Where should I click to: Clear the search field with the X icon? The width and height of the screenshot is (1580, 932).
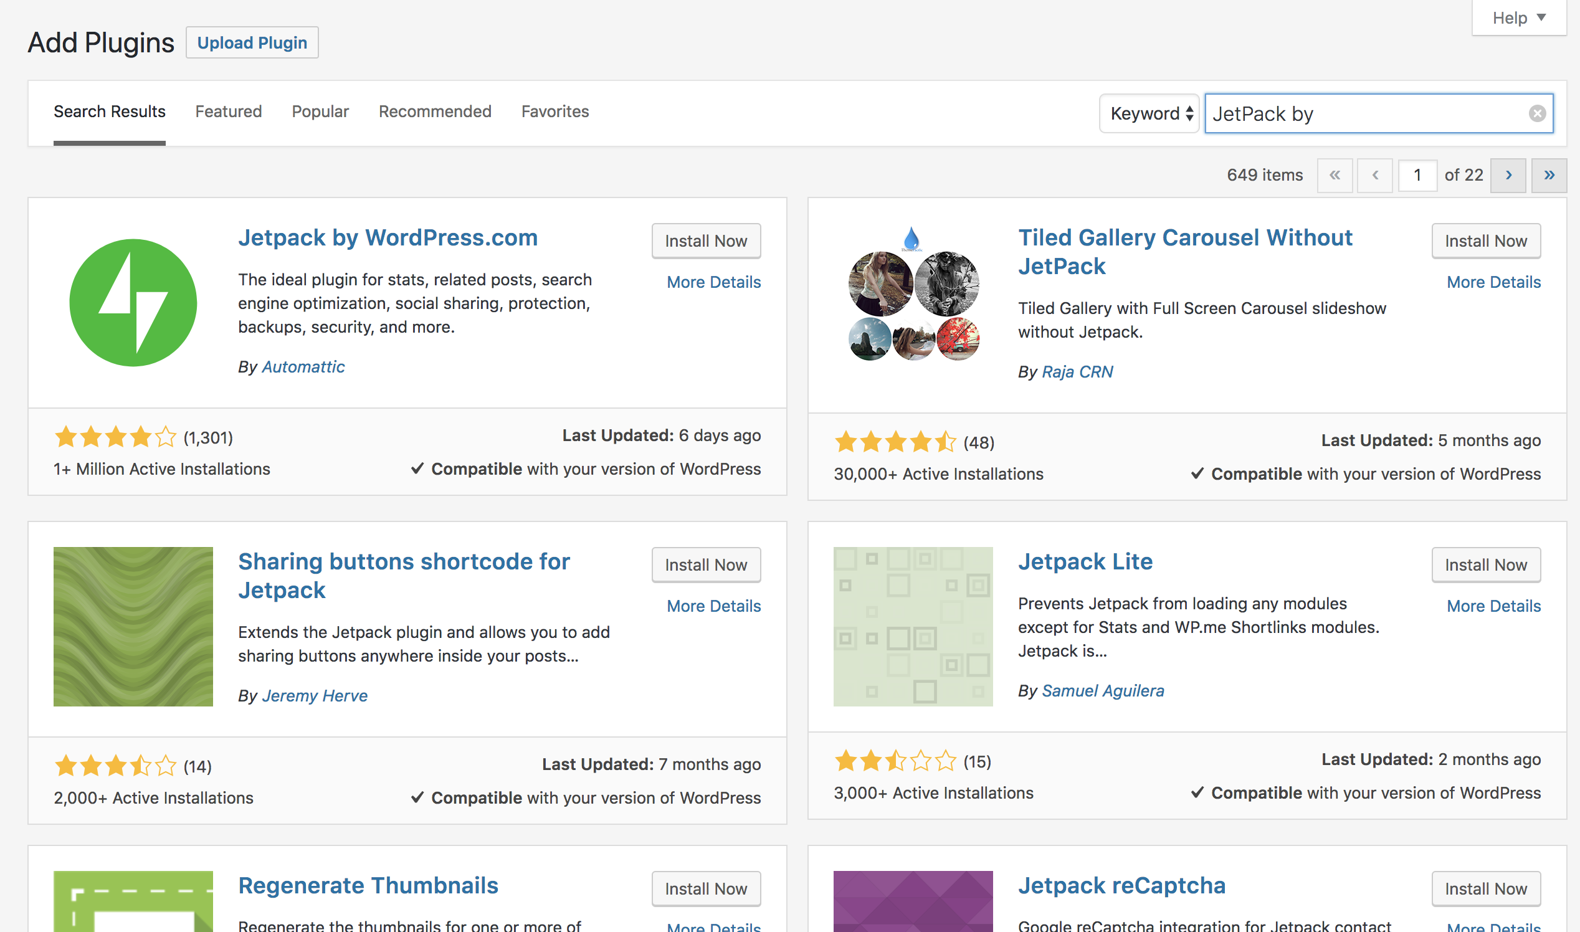(x=1536, y=113)
